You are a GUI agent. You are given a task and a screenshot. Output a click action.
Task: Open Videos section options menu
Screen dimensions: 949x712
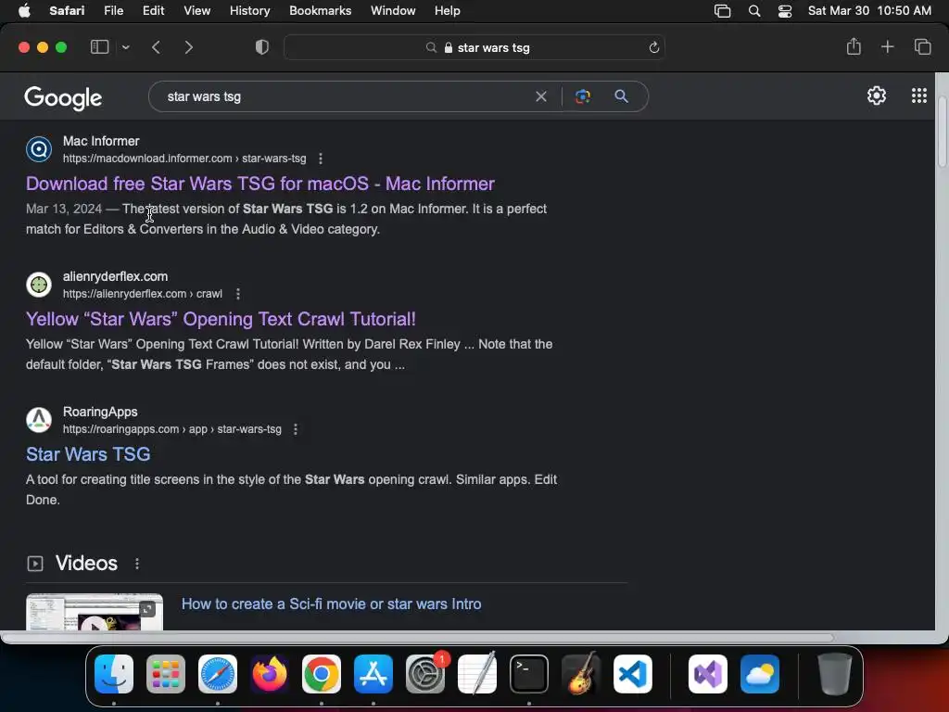[137, 564]
